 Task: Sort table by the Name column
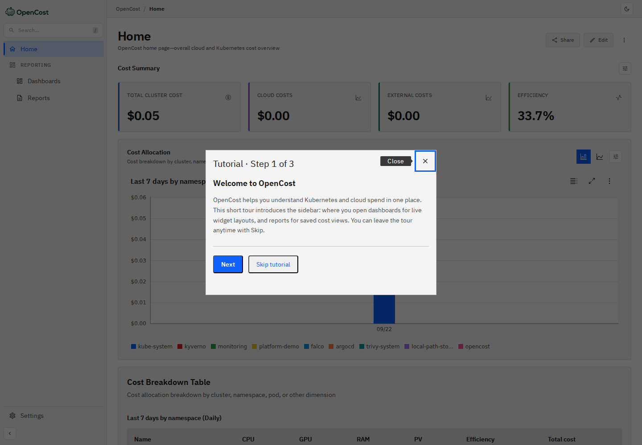pos(143,439)
